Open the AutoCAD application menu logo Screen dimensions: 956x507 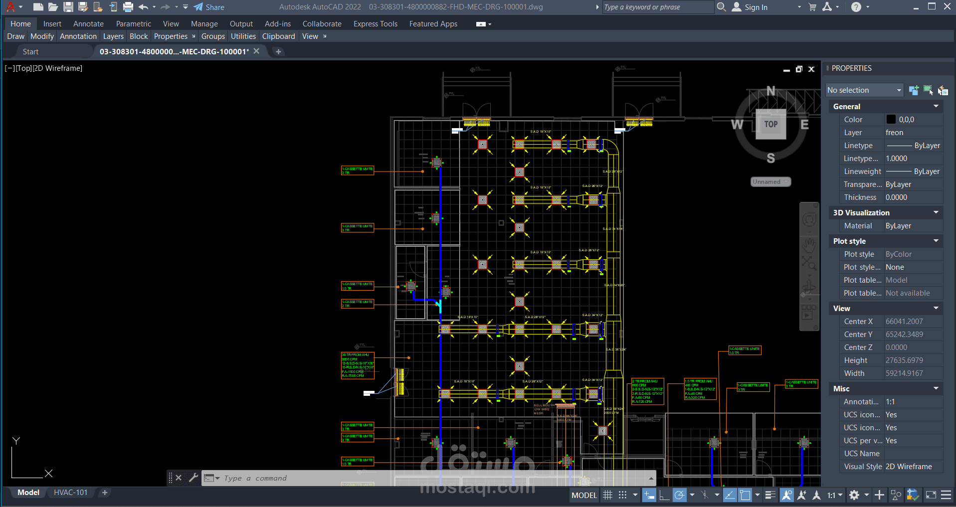click(x=10, y=7)
